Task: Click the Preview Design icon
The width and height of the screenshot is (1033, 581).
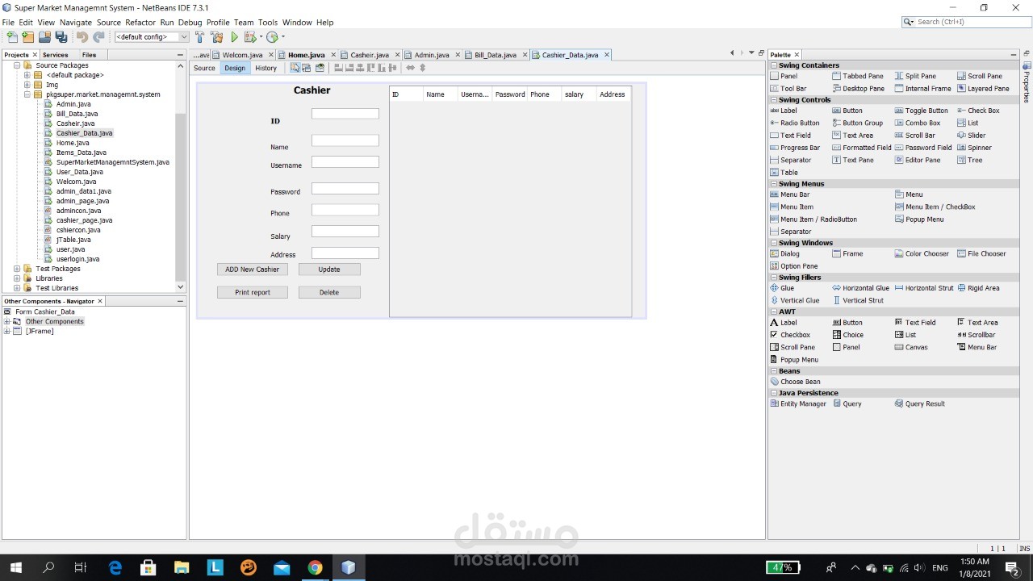Action: click(320, 68)
